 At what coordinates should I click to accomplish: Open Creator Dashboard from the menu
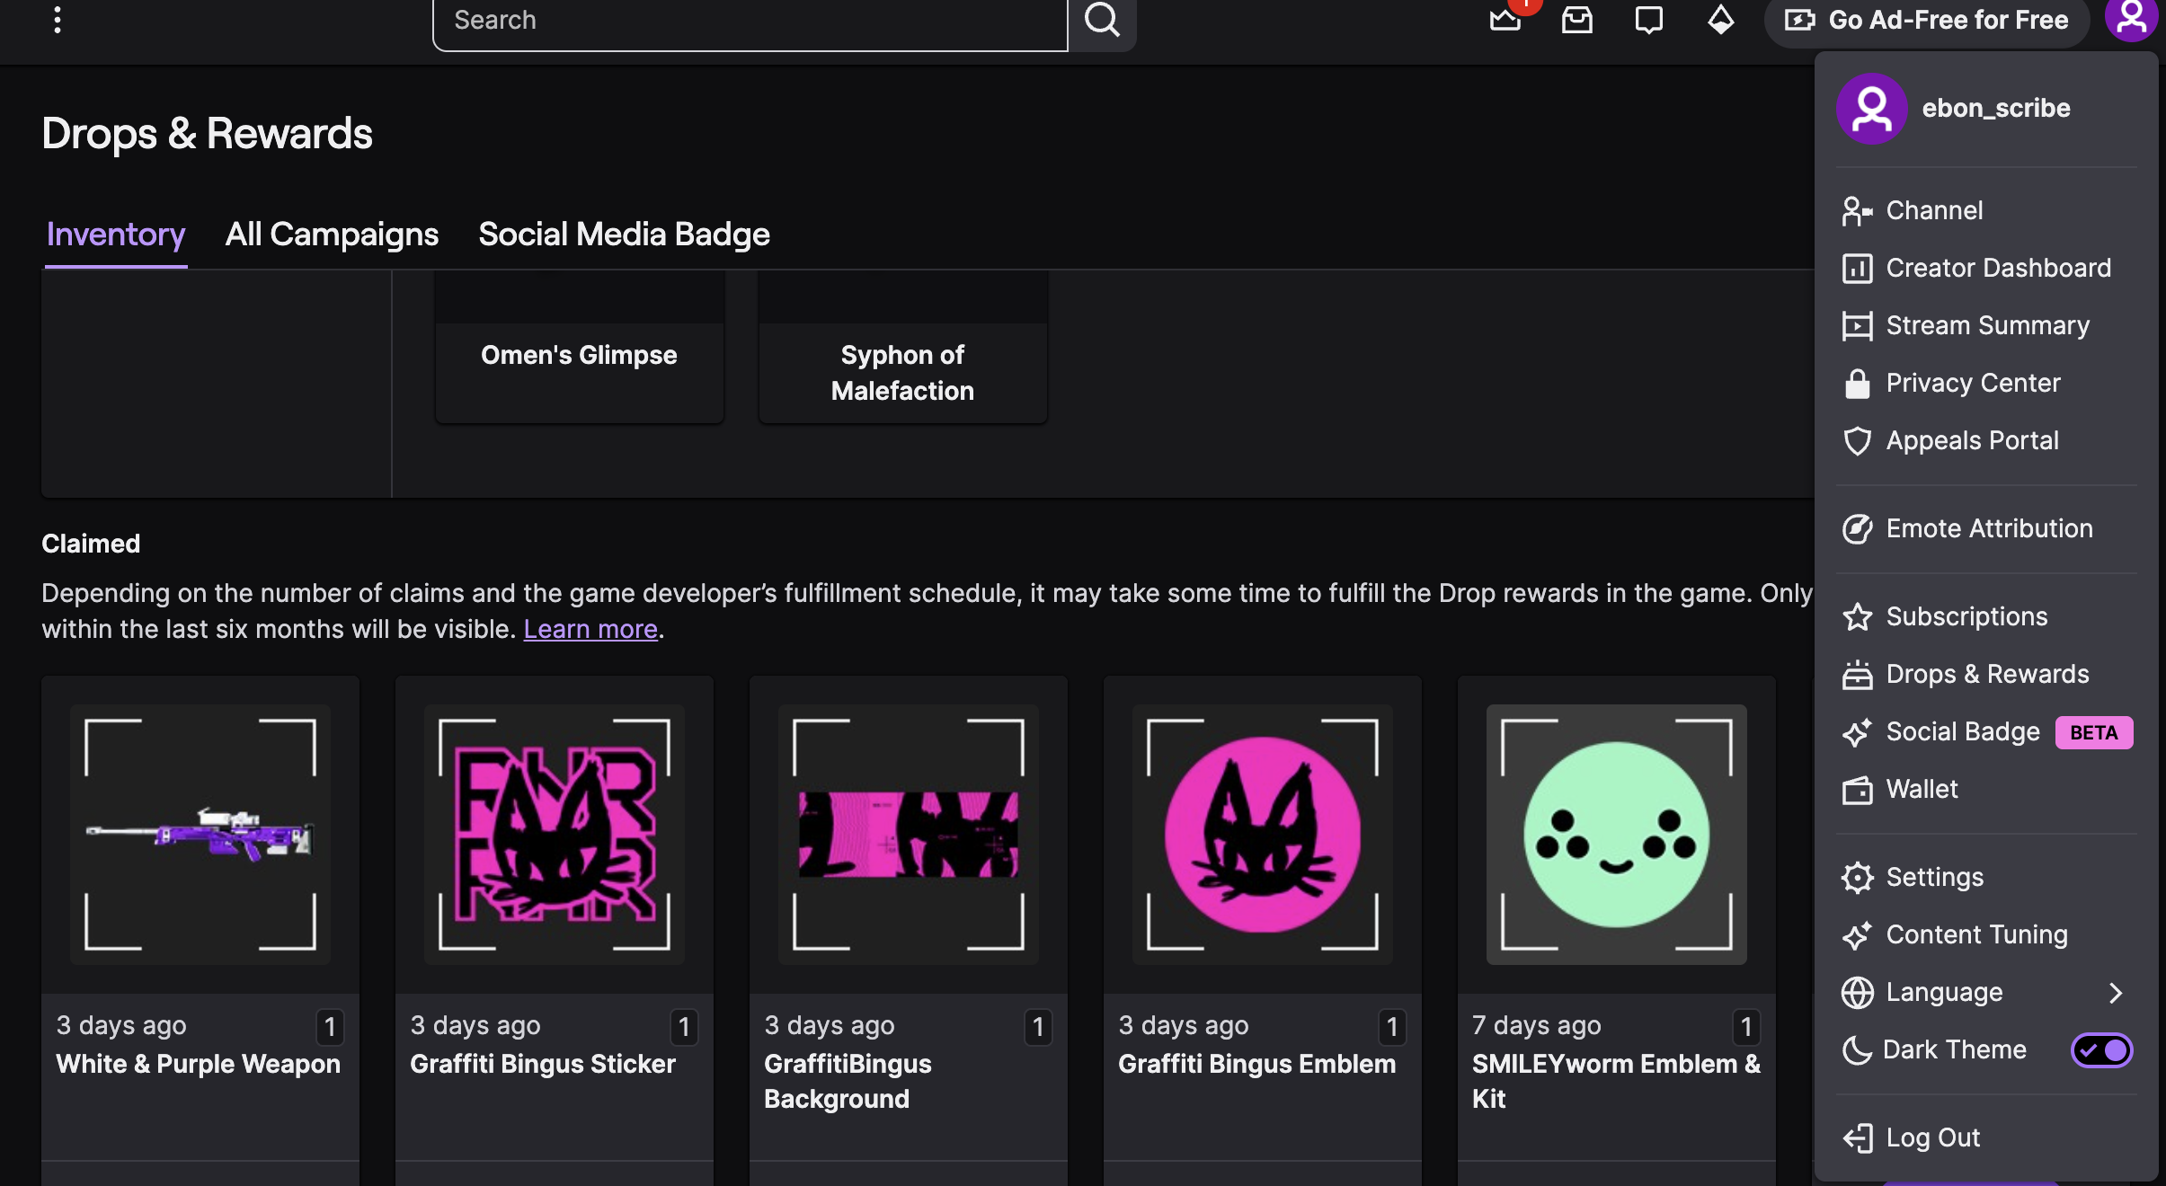[x=1998, y=268]
